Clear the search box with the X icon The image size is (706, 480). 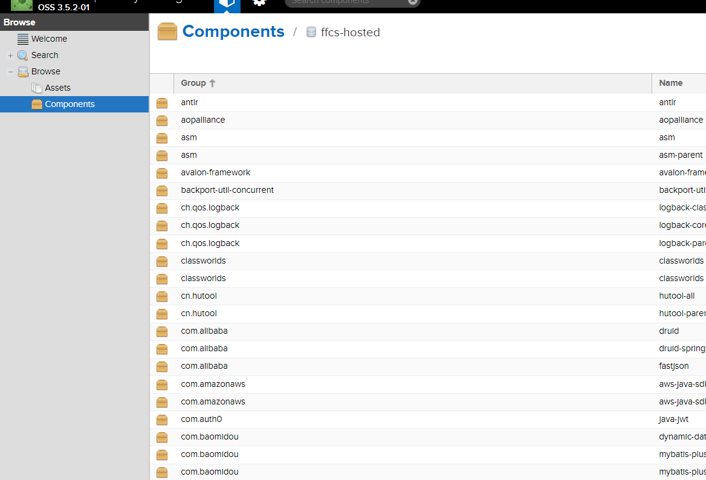(x=412, y=2)
